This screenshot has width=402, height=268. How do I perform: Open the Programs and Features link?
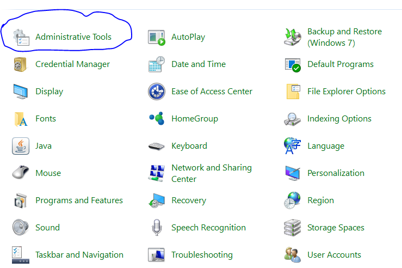79,200
